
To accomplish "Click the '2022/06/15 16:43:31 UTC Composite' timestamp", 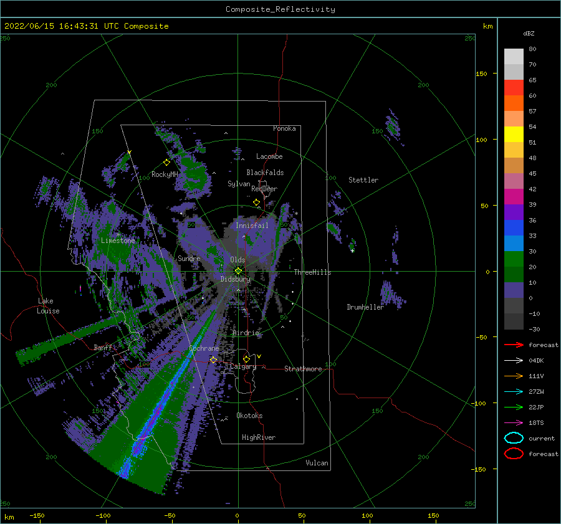I will point(86,26).
